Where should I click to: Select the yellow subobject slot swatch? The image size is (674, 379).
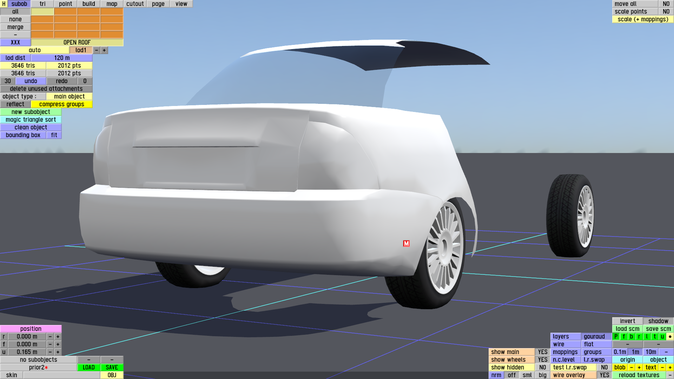42,12
